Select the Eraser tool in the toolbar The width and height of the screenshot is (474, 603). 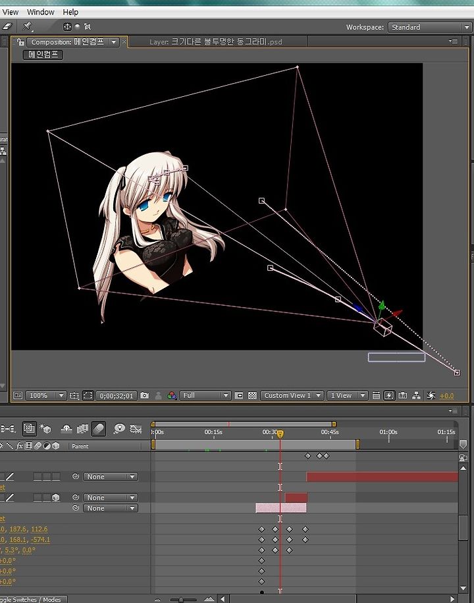click(7, 26)
